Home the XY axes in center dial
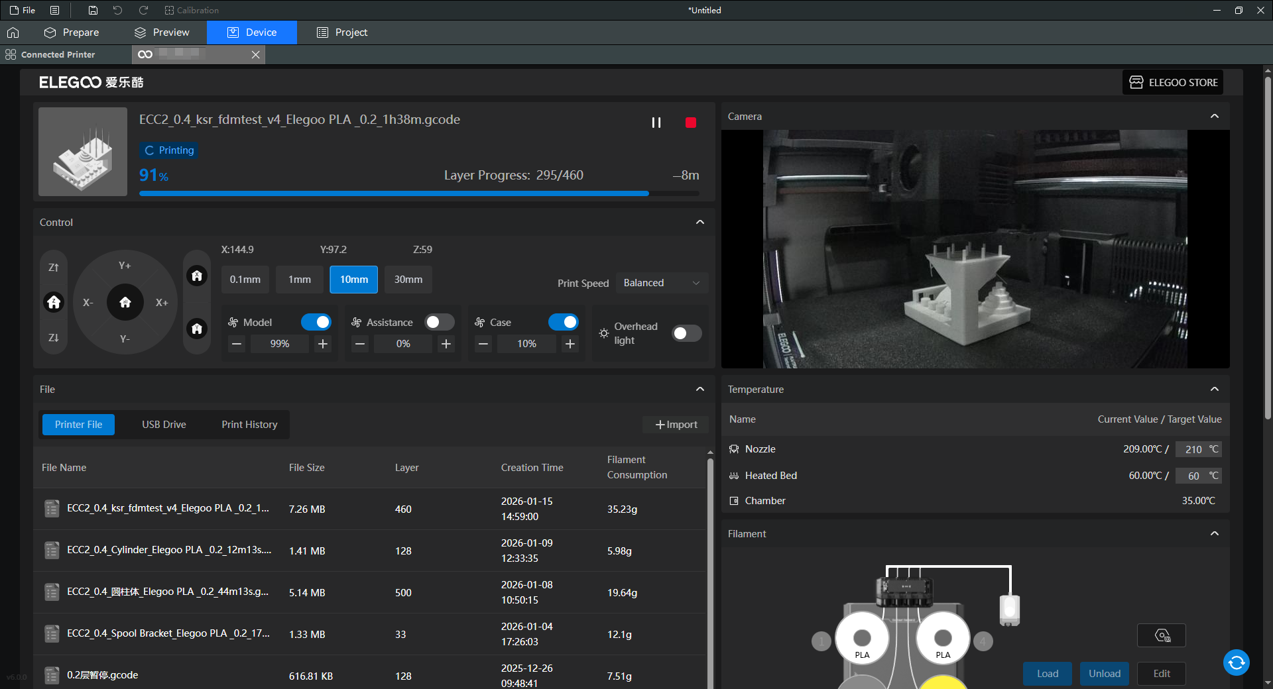Screen dimensions: 1273x689 click(125, 302)
